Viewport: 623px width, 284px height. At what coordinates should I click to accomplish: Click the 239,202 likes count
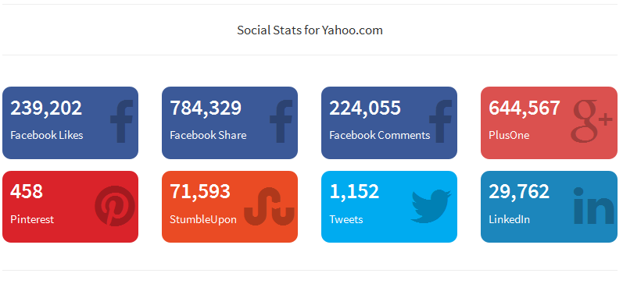(x=46, y=108)
